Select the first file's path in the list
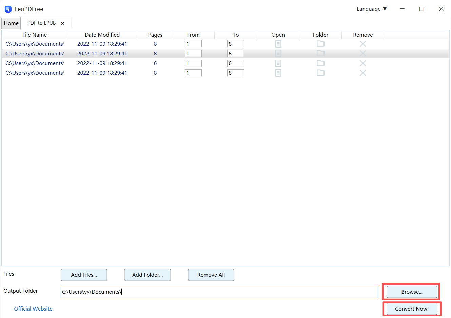This screenshot has height=318, width=451. (x=35, y=44)
